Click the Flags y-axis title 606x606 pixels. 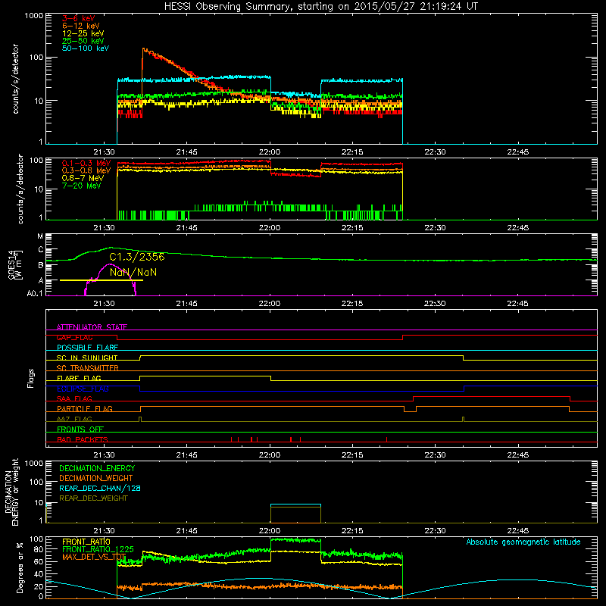pyautogui.click(x=31, y=378)
